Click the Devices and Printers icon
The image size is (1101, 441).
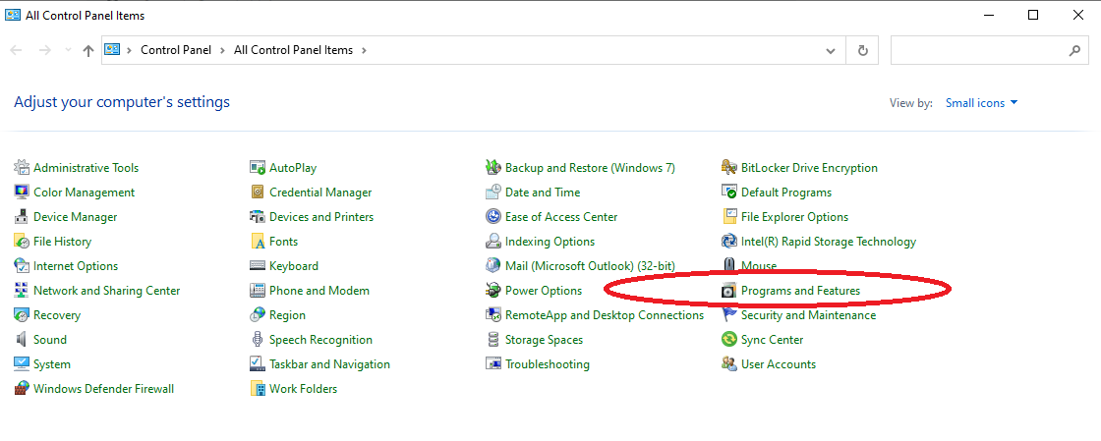click(257, 217)
